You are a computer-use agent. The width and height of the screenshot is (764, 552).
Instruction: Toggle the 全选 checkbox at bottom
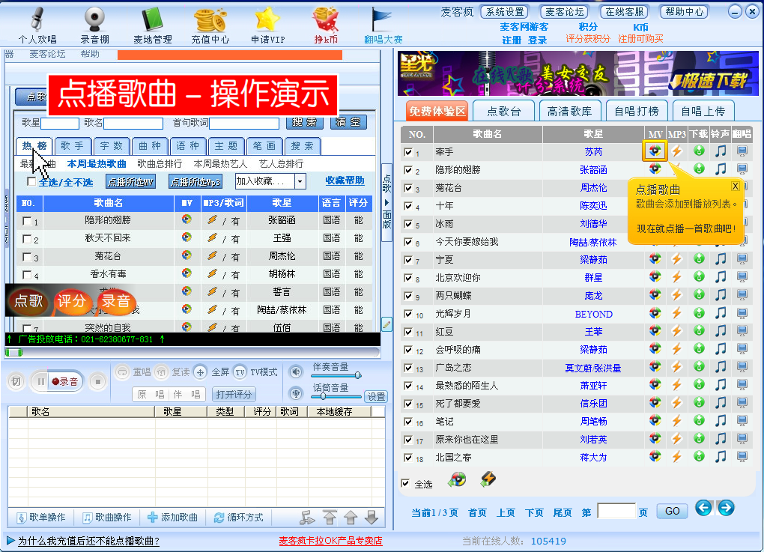click(405, 483)
